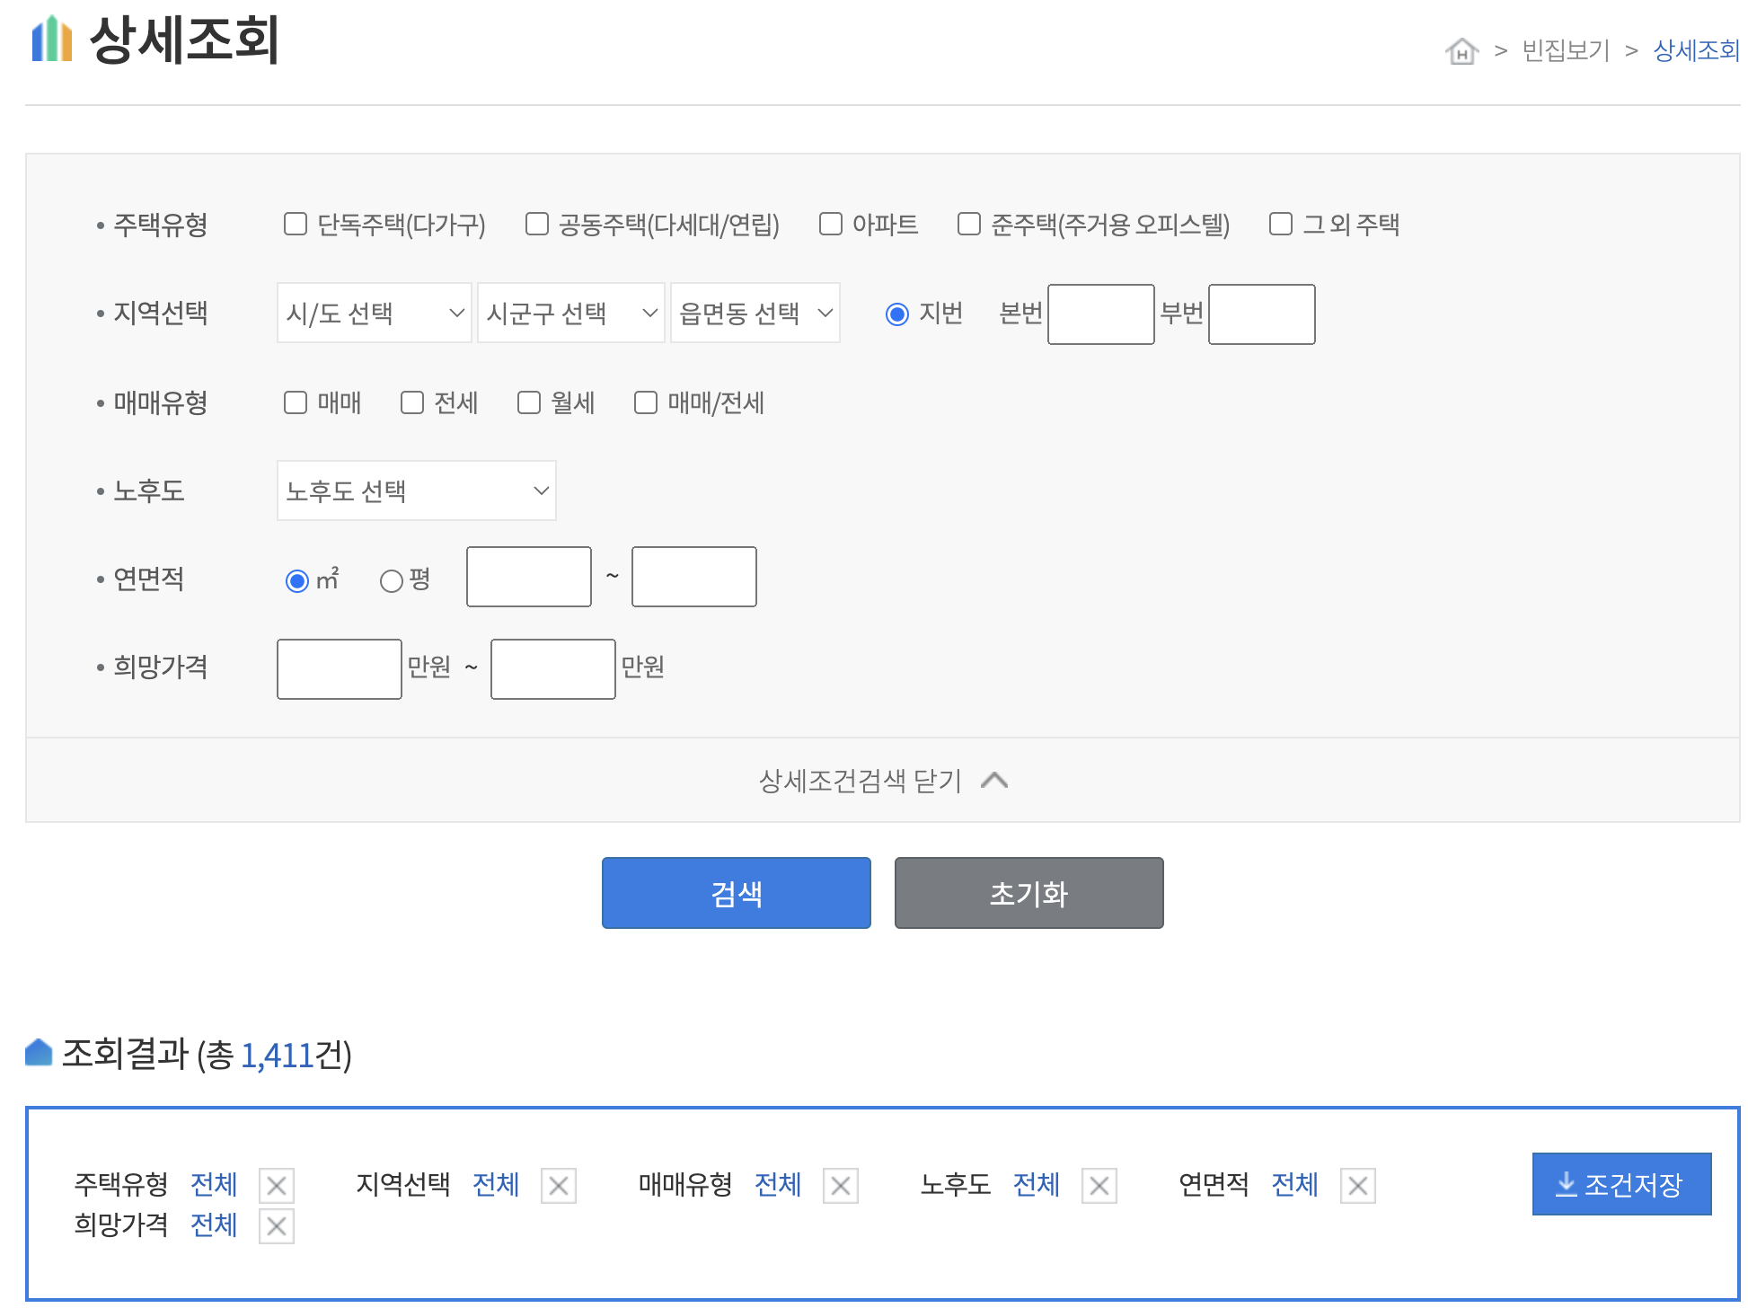Select the 평 area unit radio button

click(x=392, y=581)
